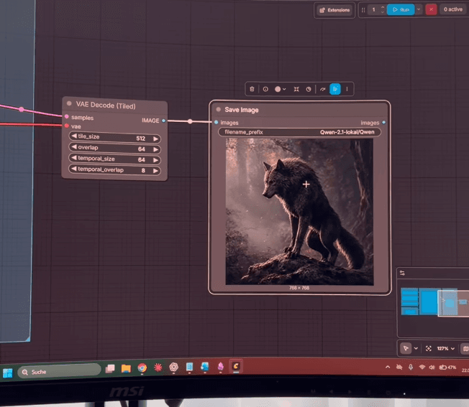Open the pink crystal app on the taskbar
469x407 pixels.
220,366
